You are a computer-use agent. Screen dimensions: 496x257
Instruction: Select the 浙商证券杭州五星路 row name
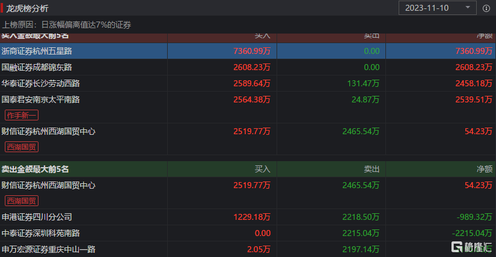(37, 51)
